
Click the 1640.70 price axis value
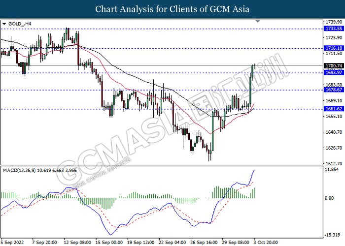click(x=334, y=132)
